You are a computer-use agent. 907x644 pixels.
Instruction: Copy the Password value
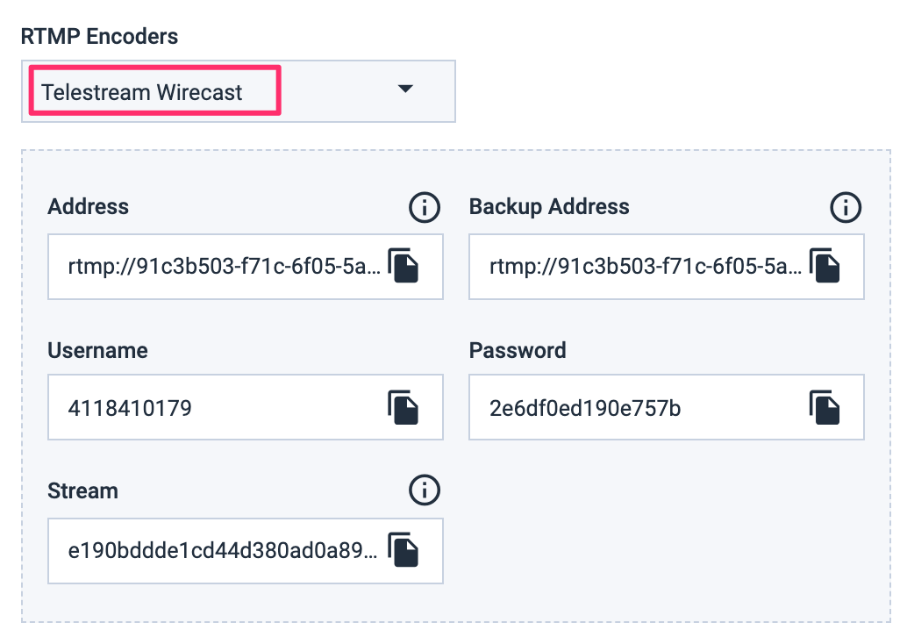coord(825,407)
